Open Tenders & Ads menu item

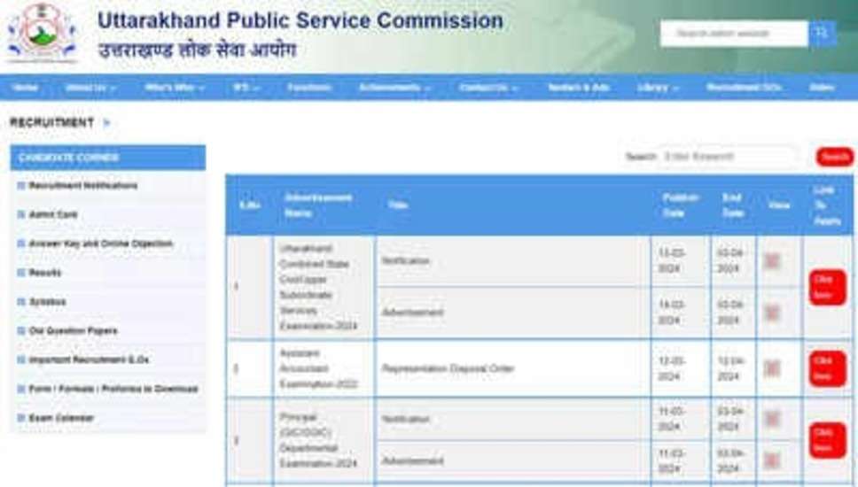pos(579,88)
